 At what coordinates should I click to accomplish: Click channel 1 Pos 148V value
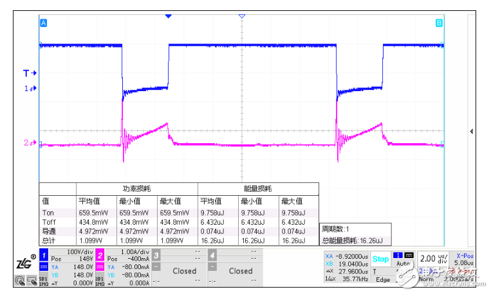tap(72, 259)
